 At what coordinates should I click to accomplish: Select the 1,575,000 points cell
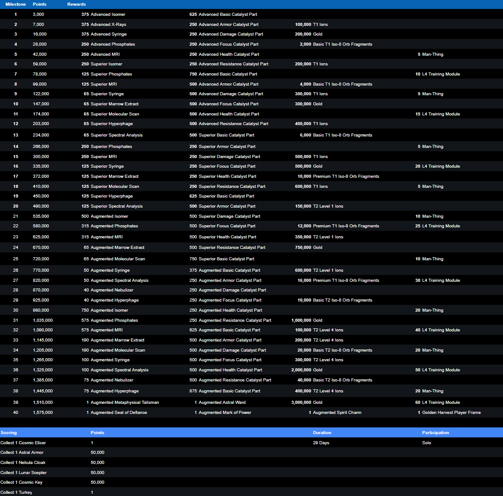pyautogui.click(x=43, y=413)
